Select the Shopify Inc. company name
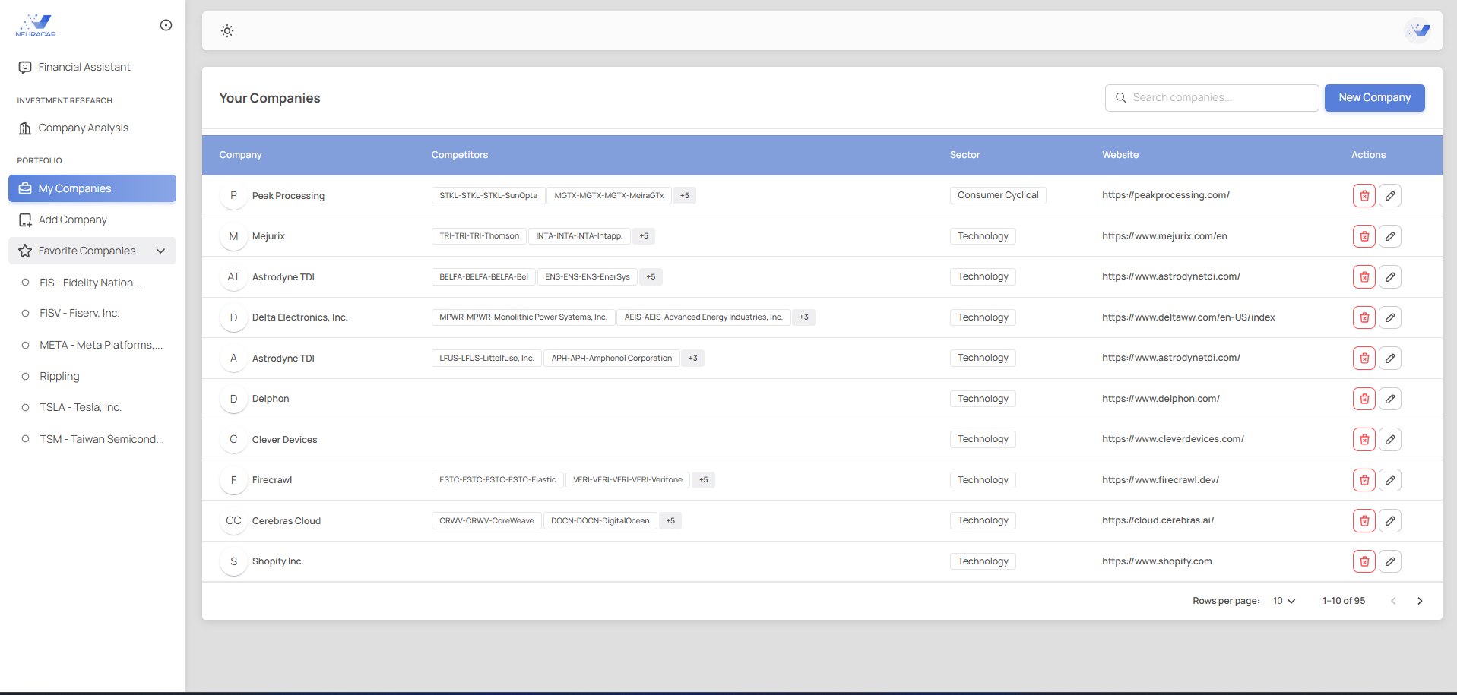Screen dimensions: 1457x695 point(277,561)
